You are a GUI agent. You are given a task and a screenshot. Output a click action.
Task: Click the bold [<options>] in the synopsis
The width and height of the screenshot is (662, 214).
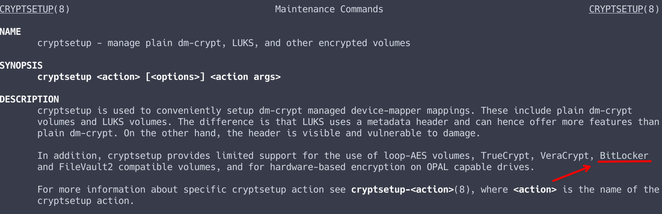pos(175,77)
